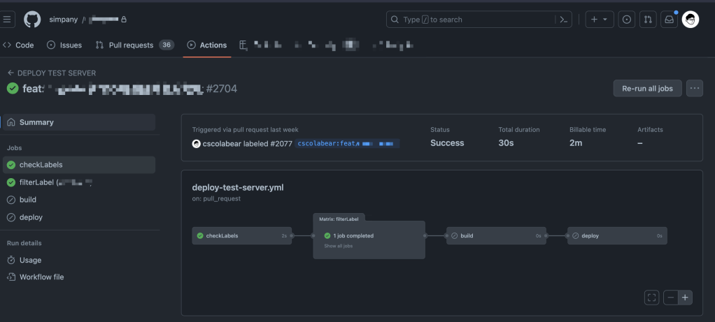Switch to the Pull requests tab

(134, 45)
